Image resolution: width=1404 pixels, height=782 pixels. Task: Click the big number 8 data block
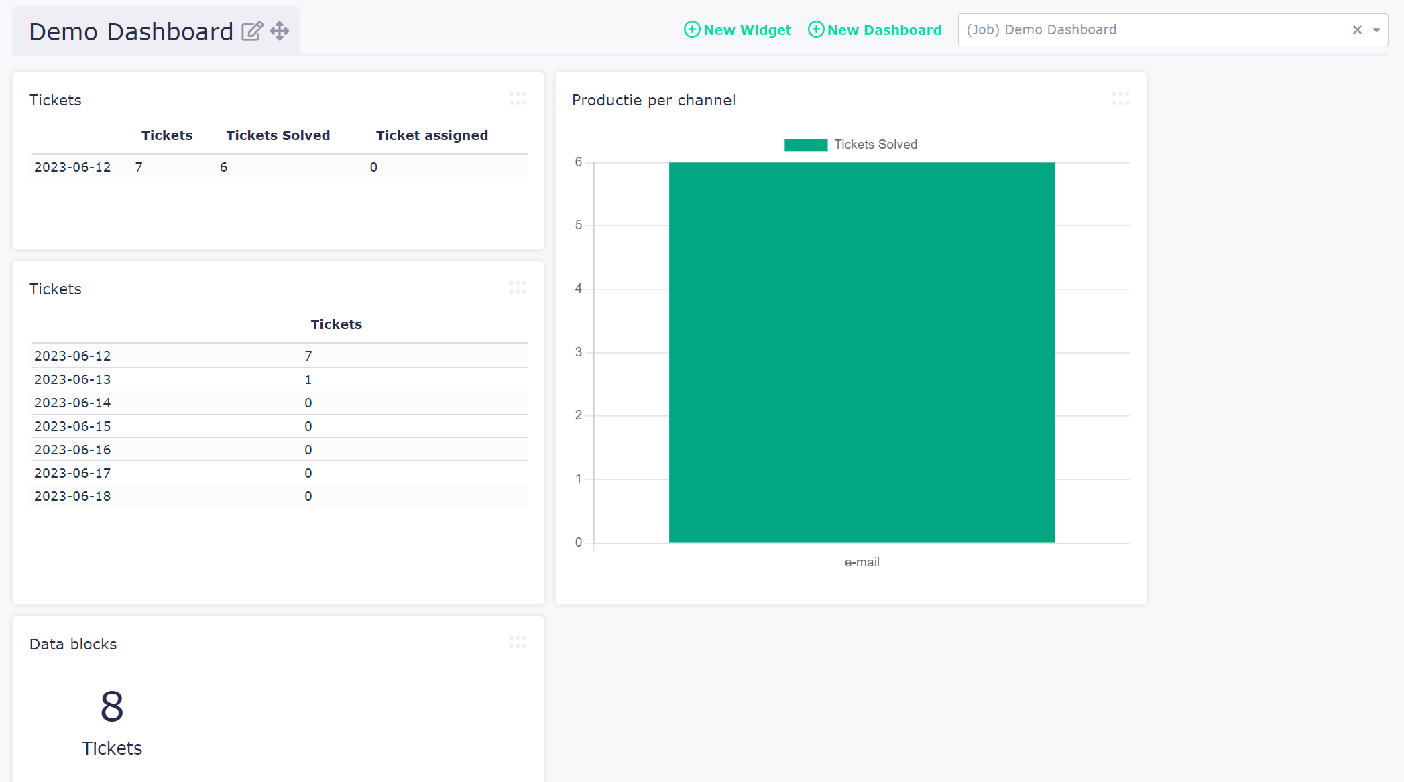(112, 707)
